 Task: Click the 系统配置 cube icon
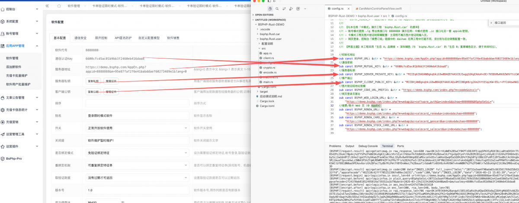pyautogui.click(x=3, y=21)
